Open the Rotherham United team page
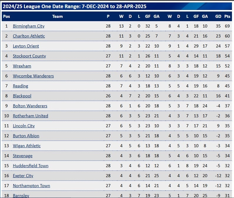This screenshot has width=234, height=198. click(x=30, y=116)
